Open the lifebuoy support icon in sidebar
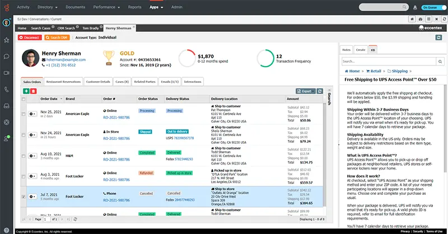The image size is (448, 234). (6, 122)
